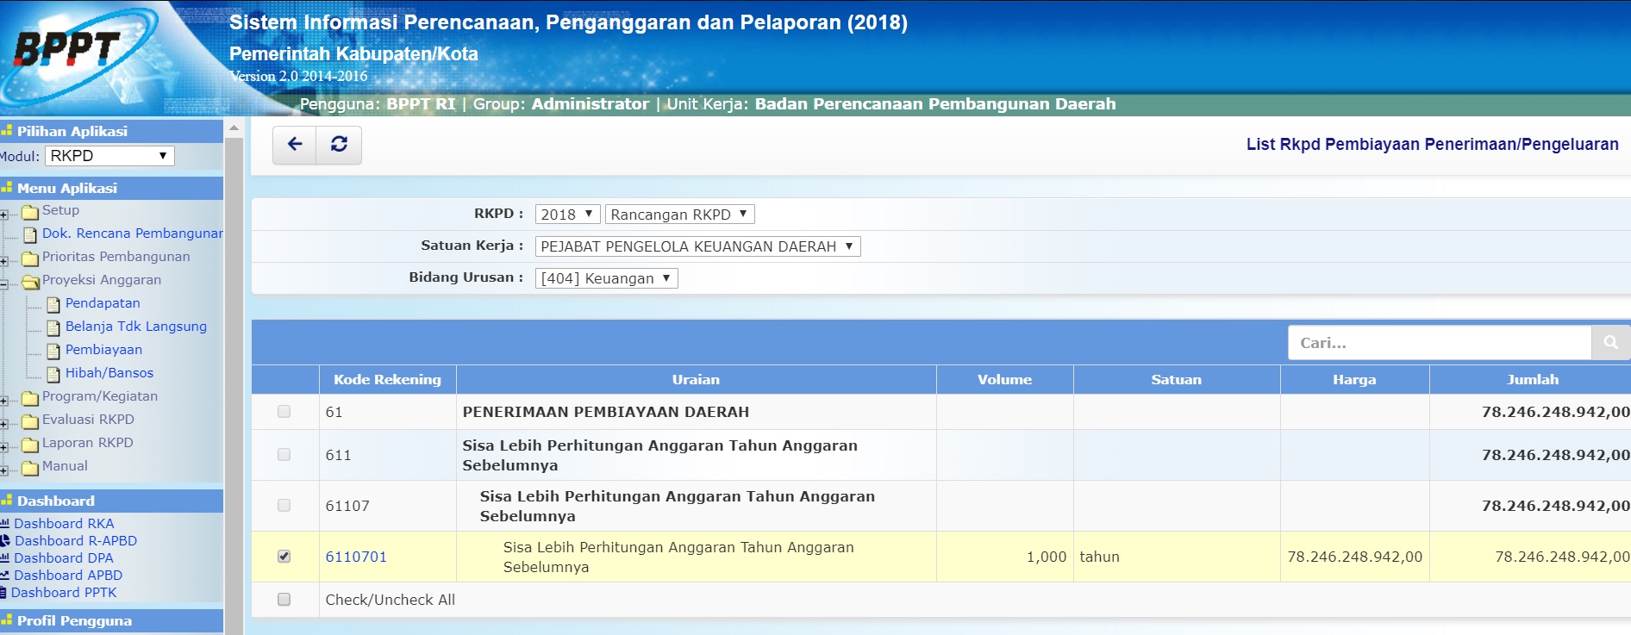Open account code link 6110701
The height and width of the screenshot is (635, 1631).
tap(356, 557)
